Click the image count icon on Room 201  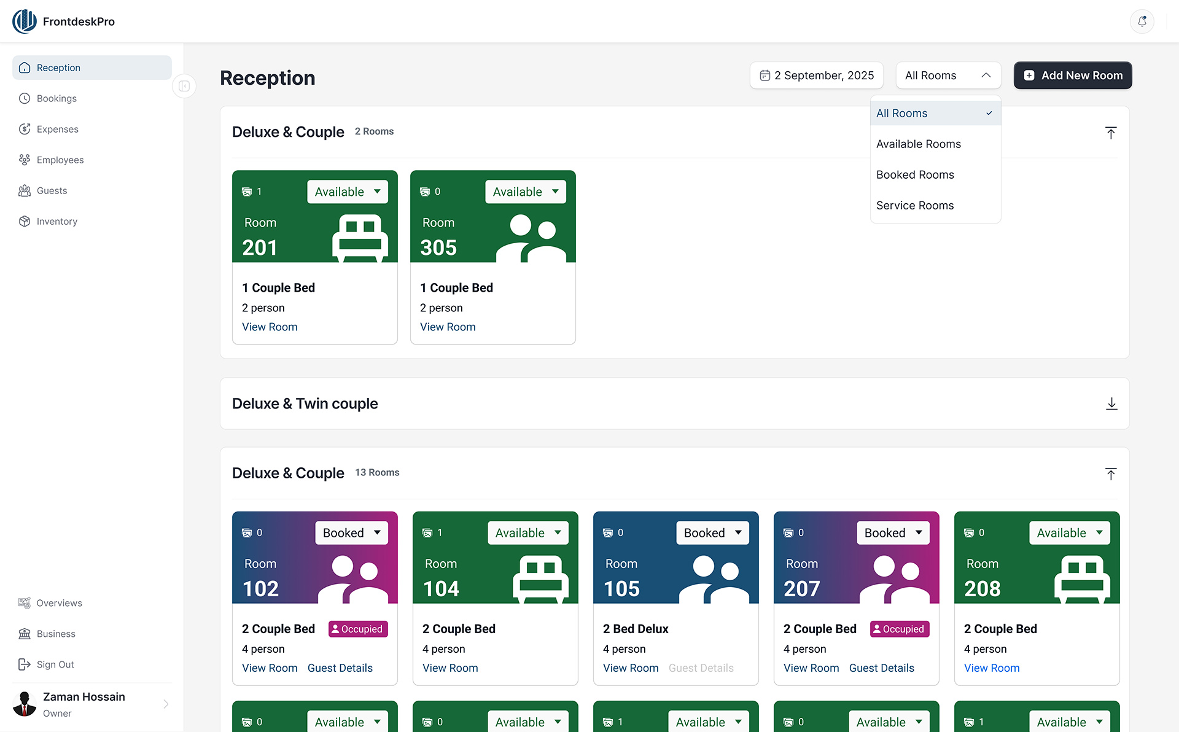point(247,192)
